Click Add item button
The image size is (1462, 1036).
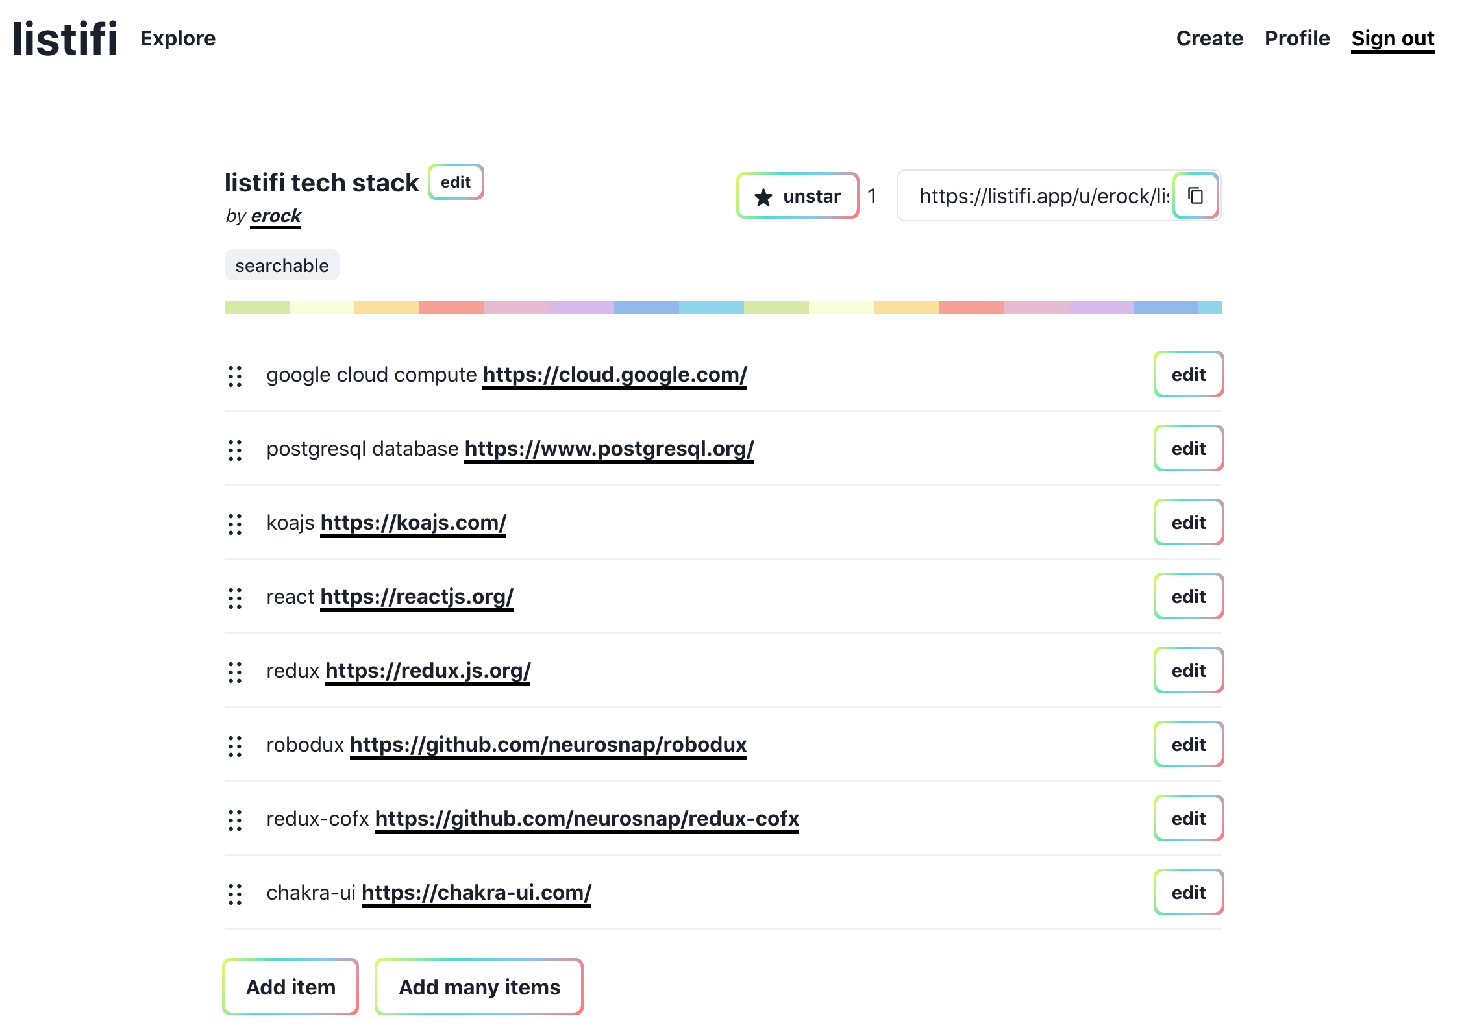pos(290,987)
